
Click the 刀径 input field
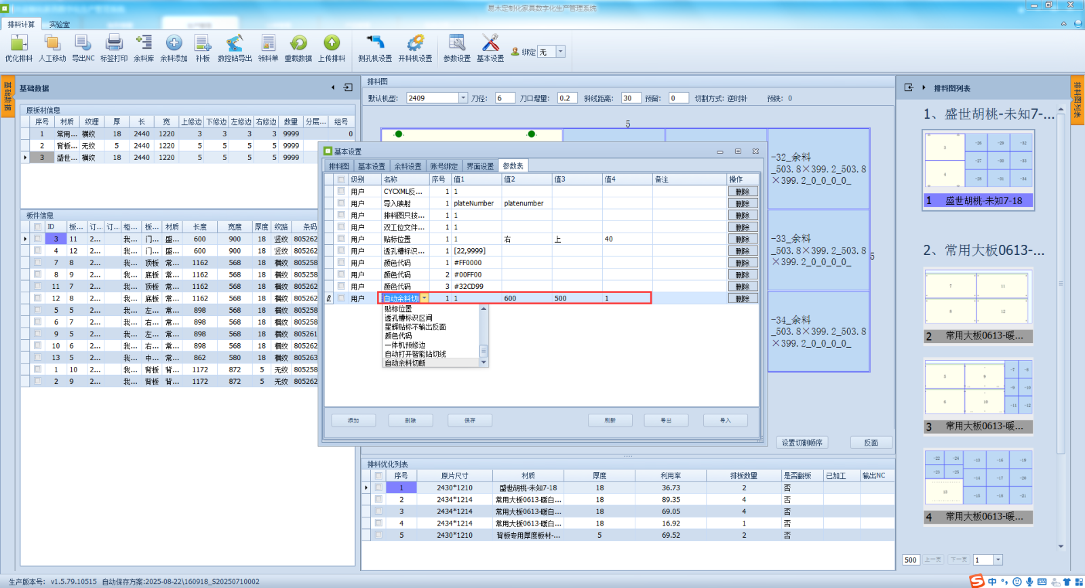(x=505, y=98)
